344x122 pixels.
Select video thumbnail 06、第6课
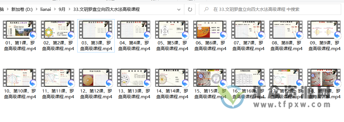[210, 30]
